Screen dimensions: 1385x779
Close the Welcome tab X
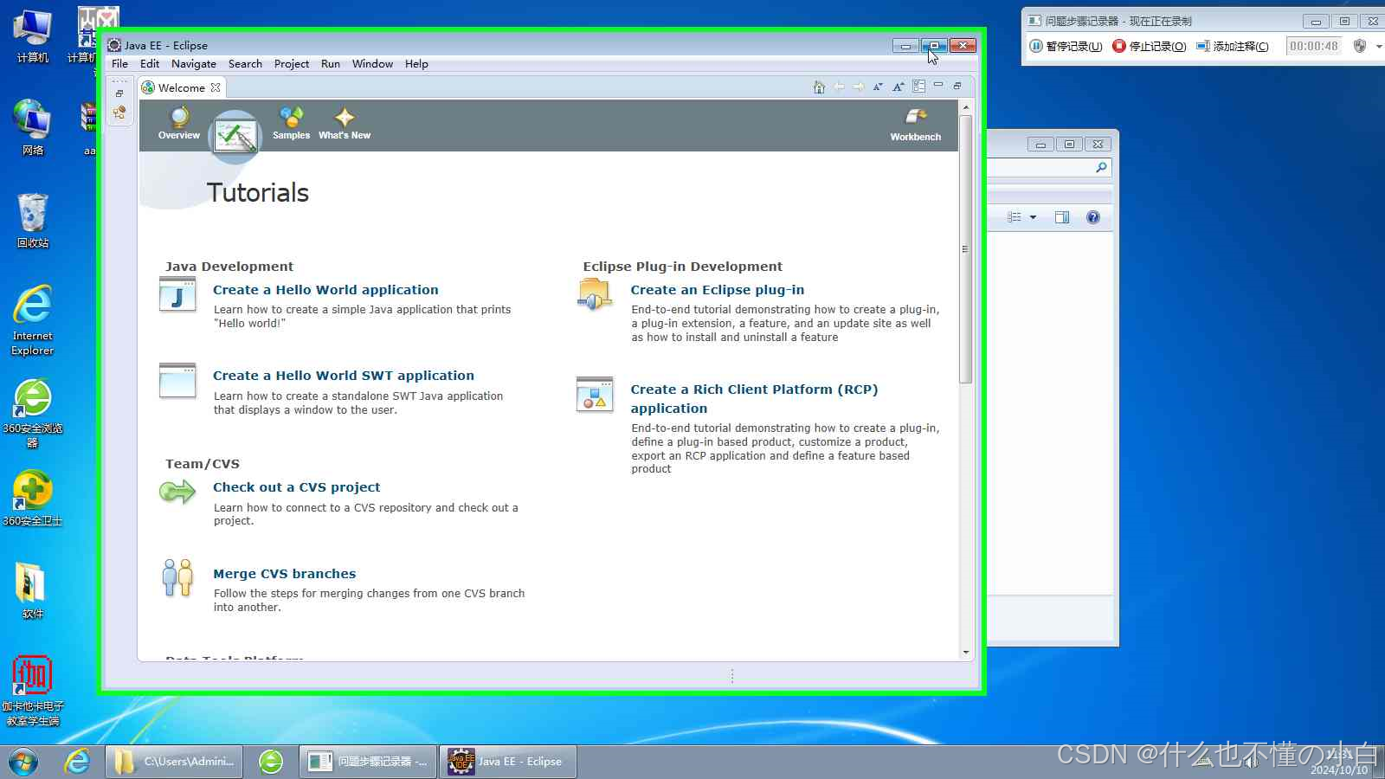click(216, 87)
